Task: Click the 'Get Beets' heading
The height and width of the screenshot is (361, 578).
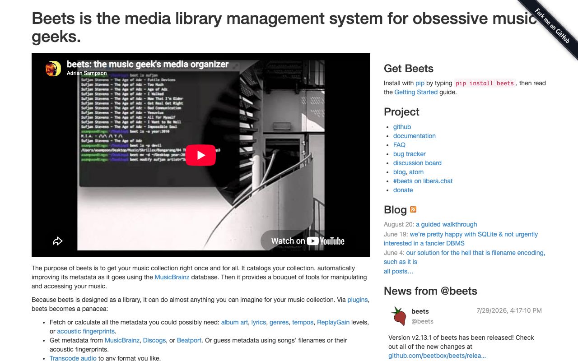Action: 409,69
